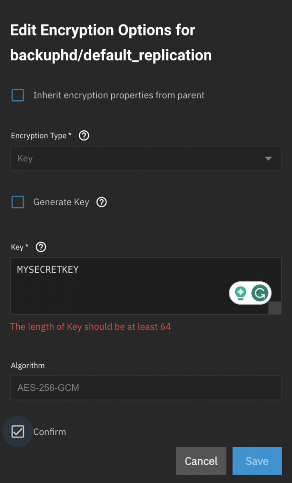Click the Edit Encryption Options dialog title
This screenshot has height=483, width=292.
click(x=111, y=43)
